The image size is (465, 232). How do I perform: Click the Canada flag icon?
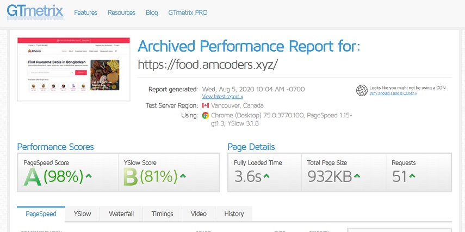point(206,105)
